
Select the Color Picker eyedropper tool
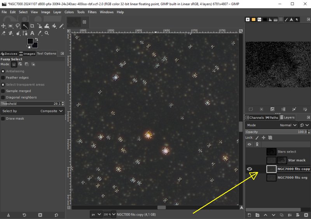40,33
